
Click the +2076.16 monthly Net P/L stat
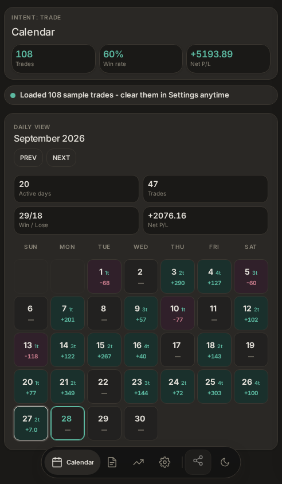pyautogui.click(x=206, y=220)
